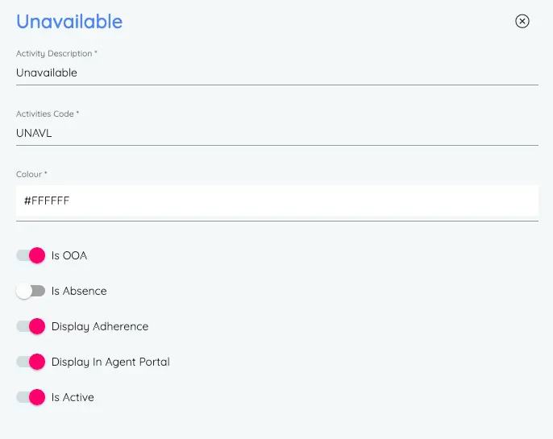Open the Colour #FFFFFF picker field
The width and height of the screenshot is (553, 439).
click(277, 201)
